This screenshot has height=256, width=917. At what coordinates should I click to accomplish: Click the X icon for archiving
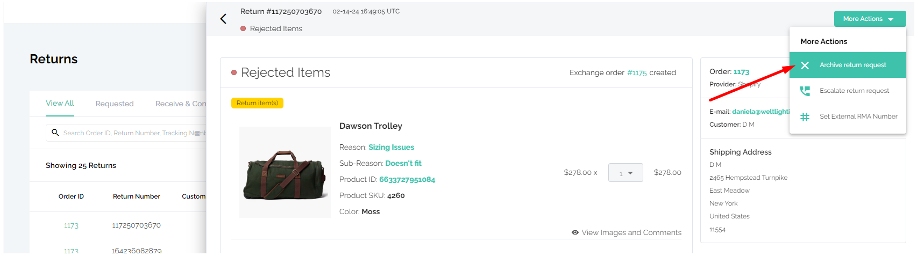805,65
